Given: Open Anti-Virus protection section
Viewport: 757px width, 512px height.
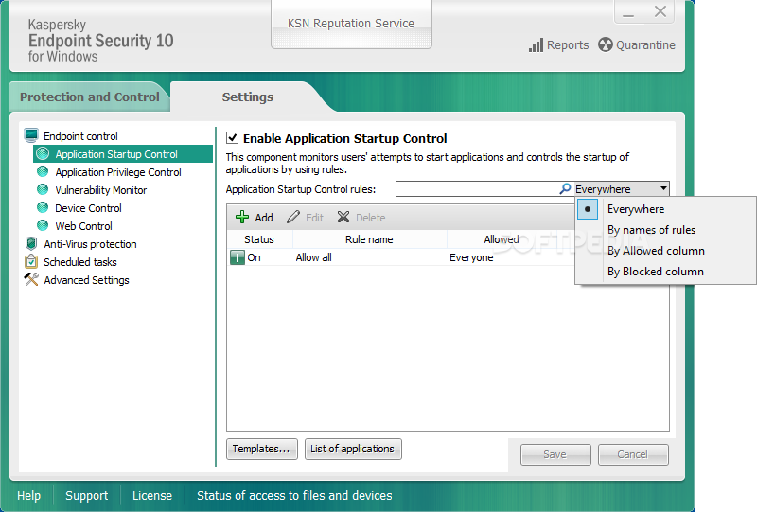Looking at the screenshot, I should [x=90, y=244].
